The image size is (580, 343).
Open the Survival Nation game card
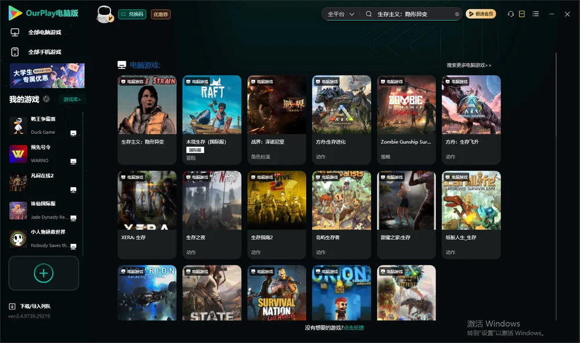pyautogui.click(x=277, y=293)
